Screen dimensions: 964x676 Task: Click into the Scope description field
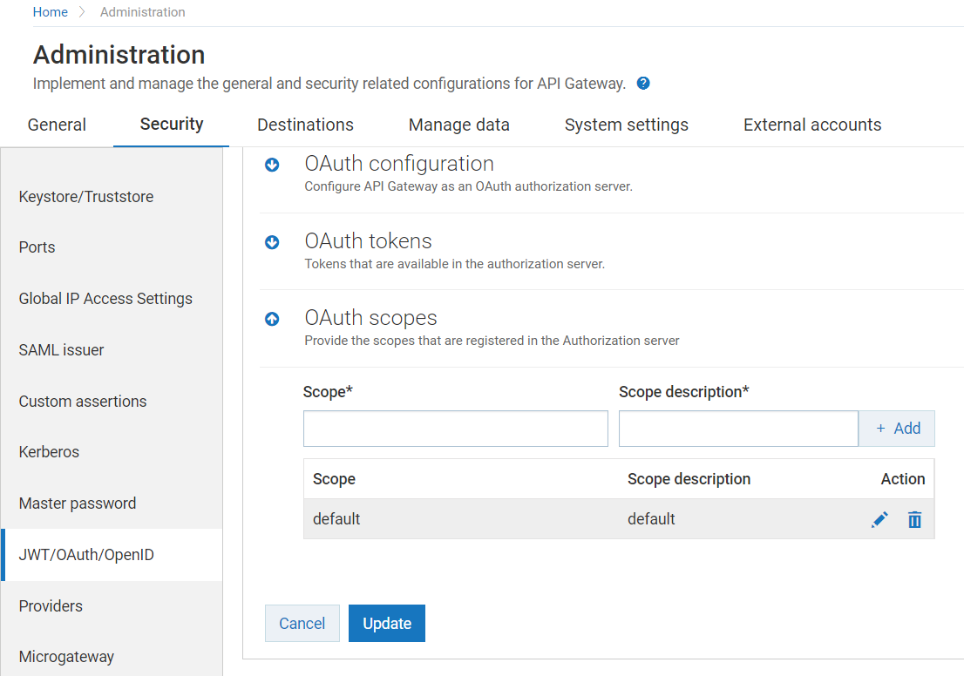coord(737,429)
